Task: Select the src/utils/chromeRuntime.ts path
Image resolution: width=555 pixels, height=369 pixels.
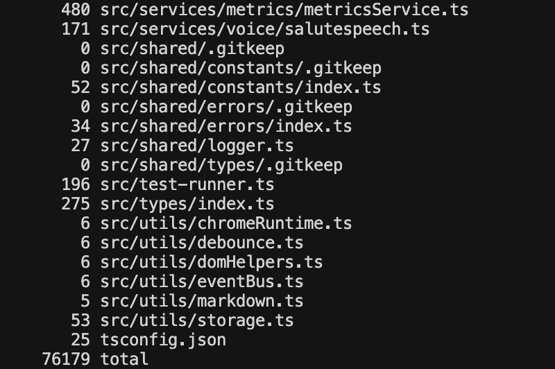Action: pyautogui.click(x=225, y=223)
